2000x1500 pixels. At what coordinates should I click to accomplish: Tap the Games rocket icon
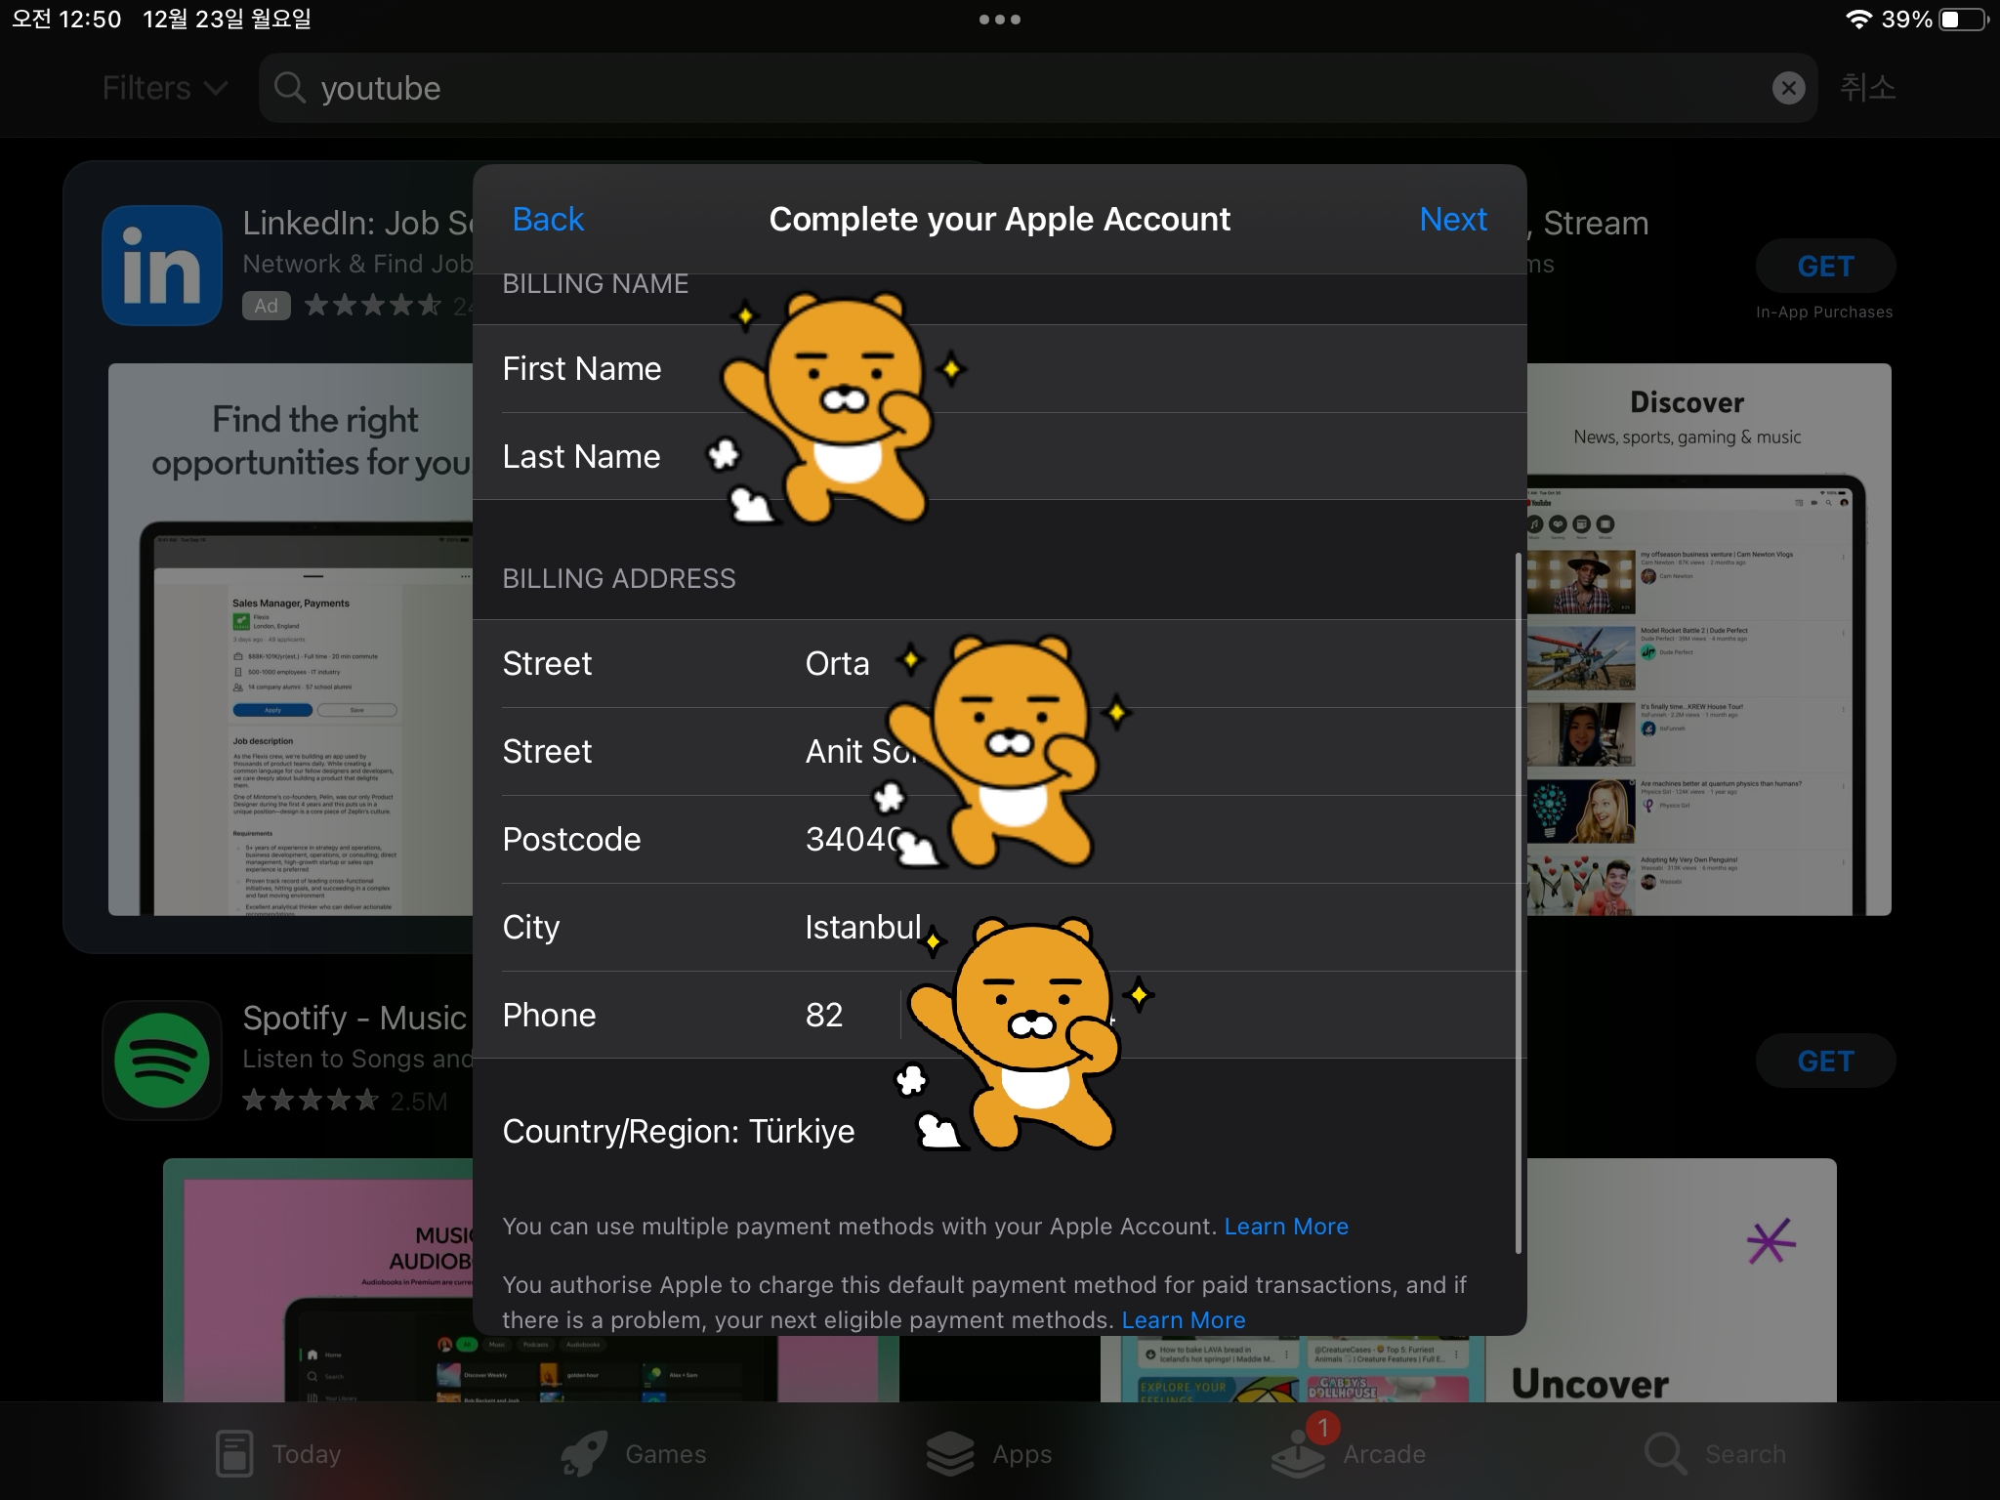click(x=585, y=1453)
